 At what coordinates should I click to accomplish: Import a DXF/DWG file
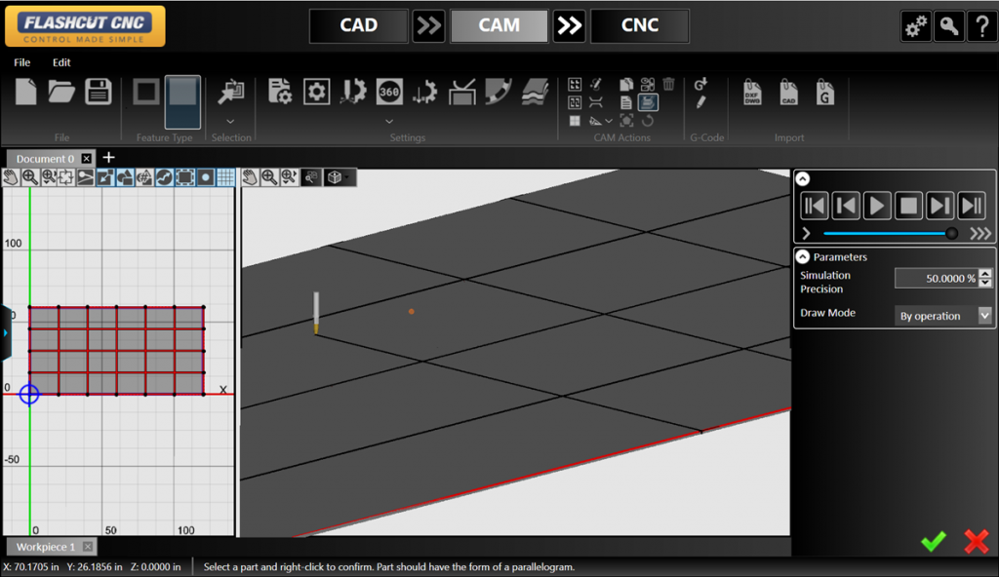(752, 92)
